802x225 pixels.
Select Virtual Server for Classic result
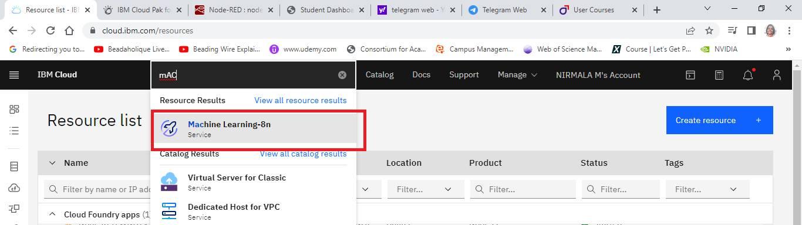(x=254, y=182)
